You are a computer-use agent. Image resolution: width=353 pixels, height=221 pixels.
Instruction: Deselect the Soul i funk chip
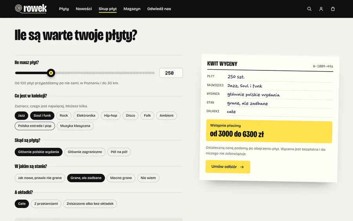tap(42, 116)
